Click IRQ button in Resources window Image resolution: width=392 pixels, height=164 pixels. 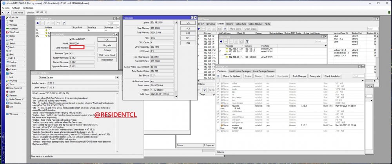(188, 43)
